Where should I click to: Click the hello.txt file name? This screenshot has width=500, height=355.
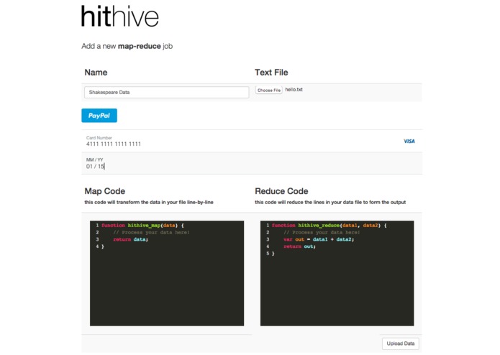294,89
